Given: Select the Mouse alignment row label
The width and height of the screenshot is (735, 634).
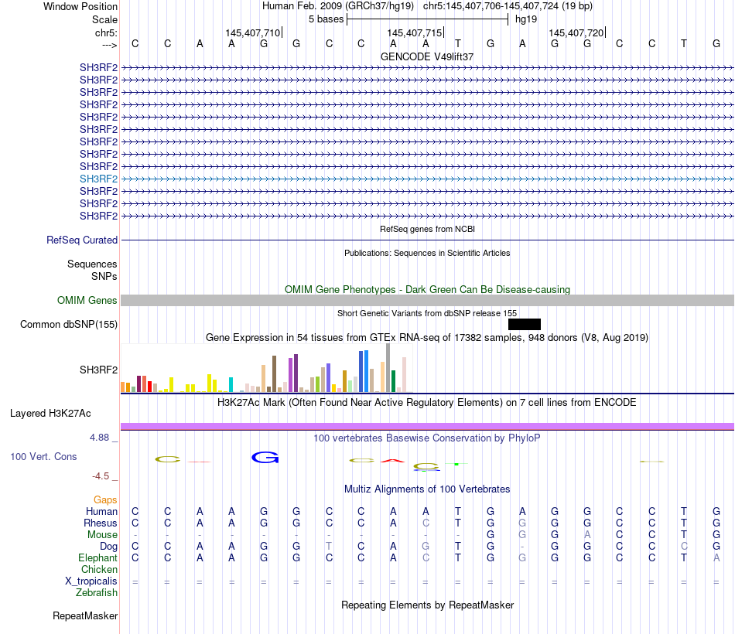Looking at the screenshot, I should [102, 535].
